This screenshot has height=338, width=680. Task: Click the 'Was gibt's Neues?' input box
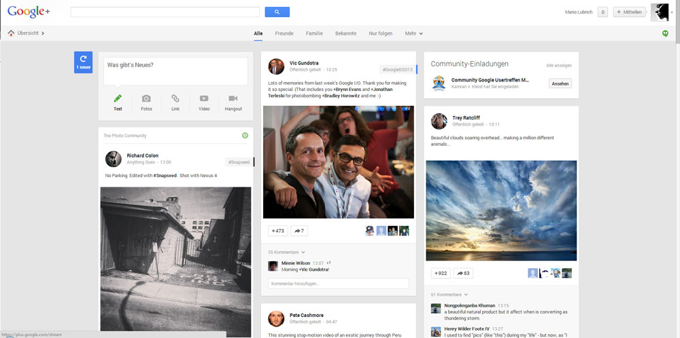[175, 71]
